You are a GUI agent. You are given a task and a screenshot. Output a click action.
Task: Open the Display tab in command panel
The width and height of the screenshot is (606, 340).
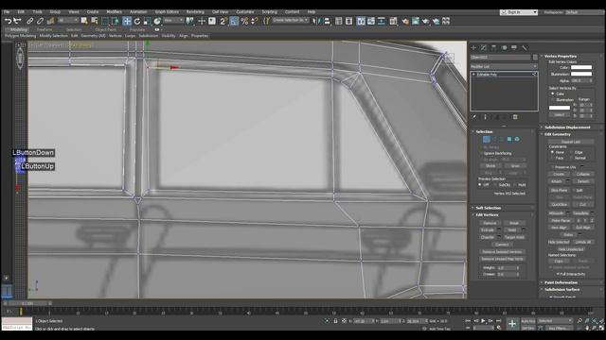click(514, 48)
